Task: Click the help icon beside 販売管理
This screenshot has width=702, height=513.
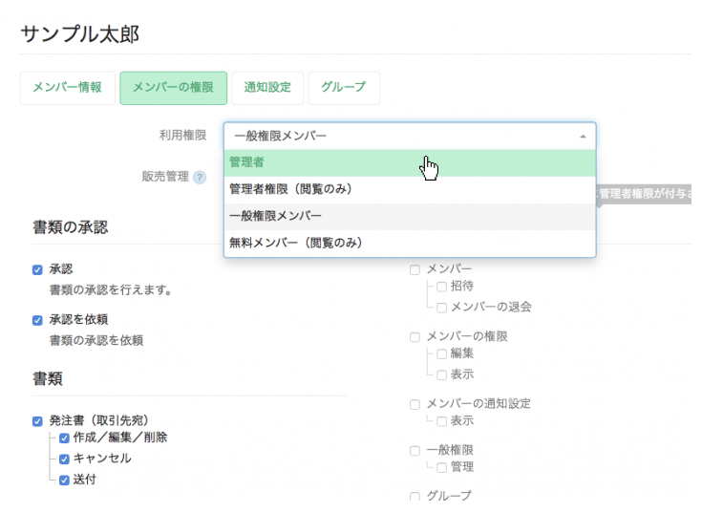Action: pyautogui.click(x=200, y=178)
